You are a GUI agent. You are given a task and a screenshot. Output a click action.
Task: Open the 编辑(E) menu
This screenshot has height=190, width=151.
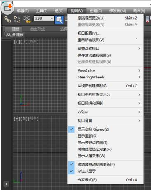tap(23, 11)
